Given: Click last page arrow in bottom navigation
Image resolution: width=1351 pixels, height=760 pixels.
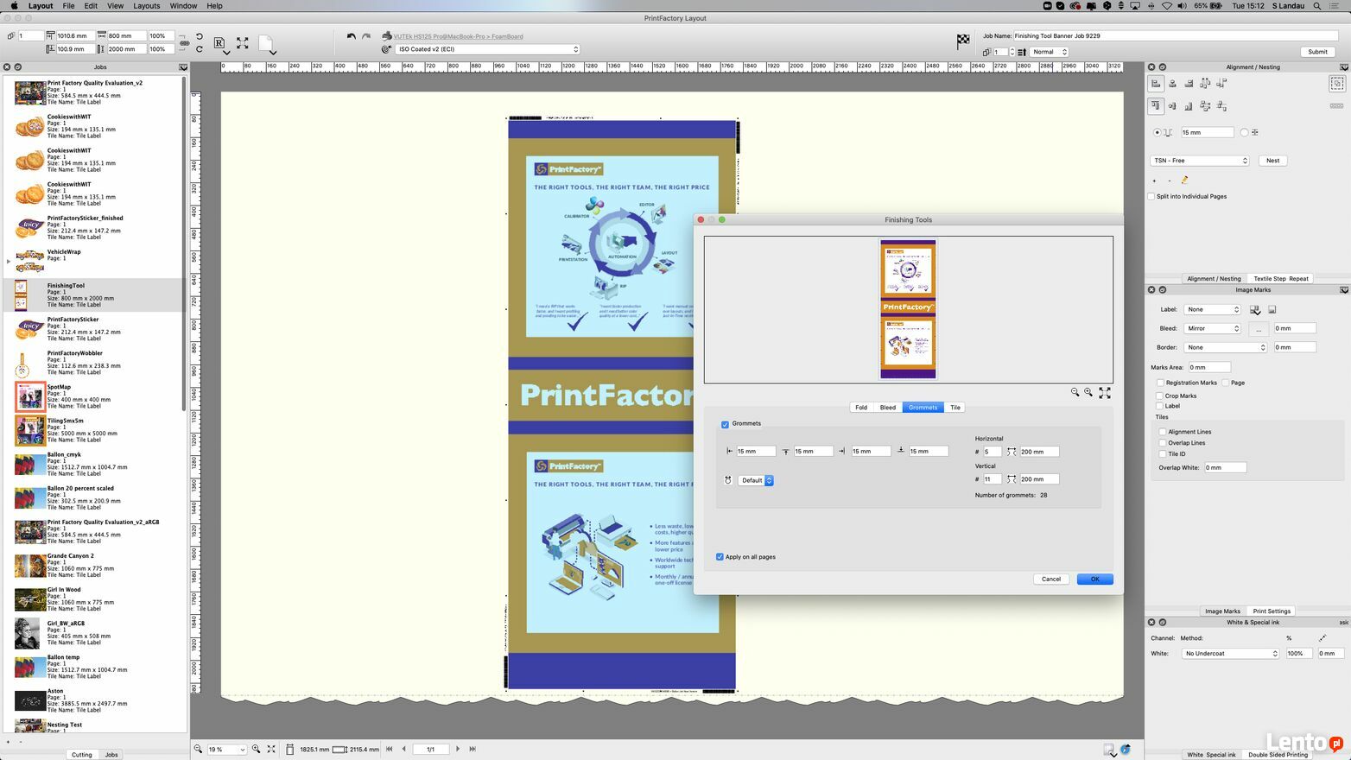Looking at the screenshot, I should [473, 749].
